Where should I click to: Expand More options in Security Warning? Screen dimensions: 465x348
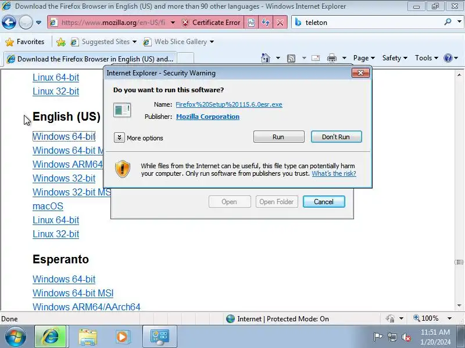(138, 137)
